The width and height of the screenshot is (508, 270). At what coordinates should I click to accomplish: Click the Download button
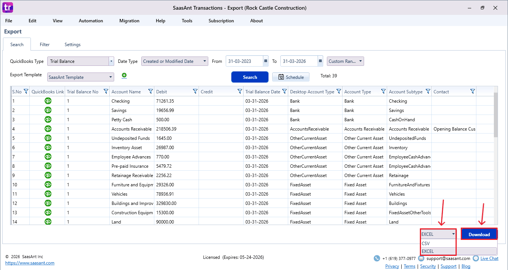tap(479, 234)
